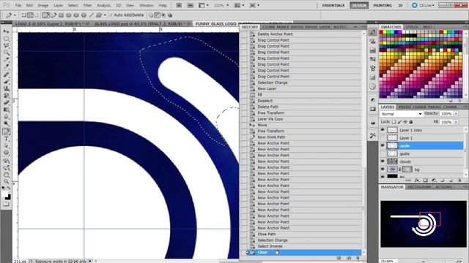Click the foreground color swatch
This screenshot has height=263, width=469.
pyautogui.click(x=4, y=194)
